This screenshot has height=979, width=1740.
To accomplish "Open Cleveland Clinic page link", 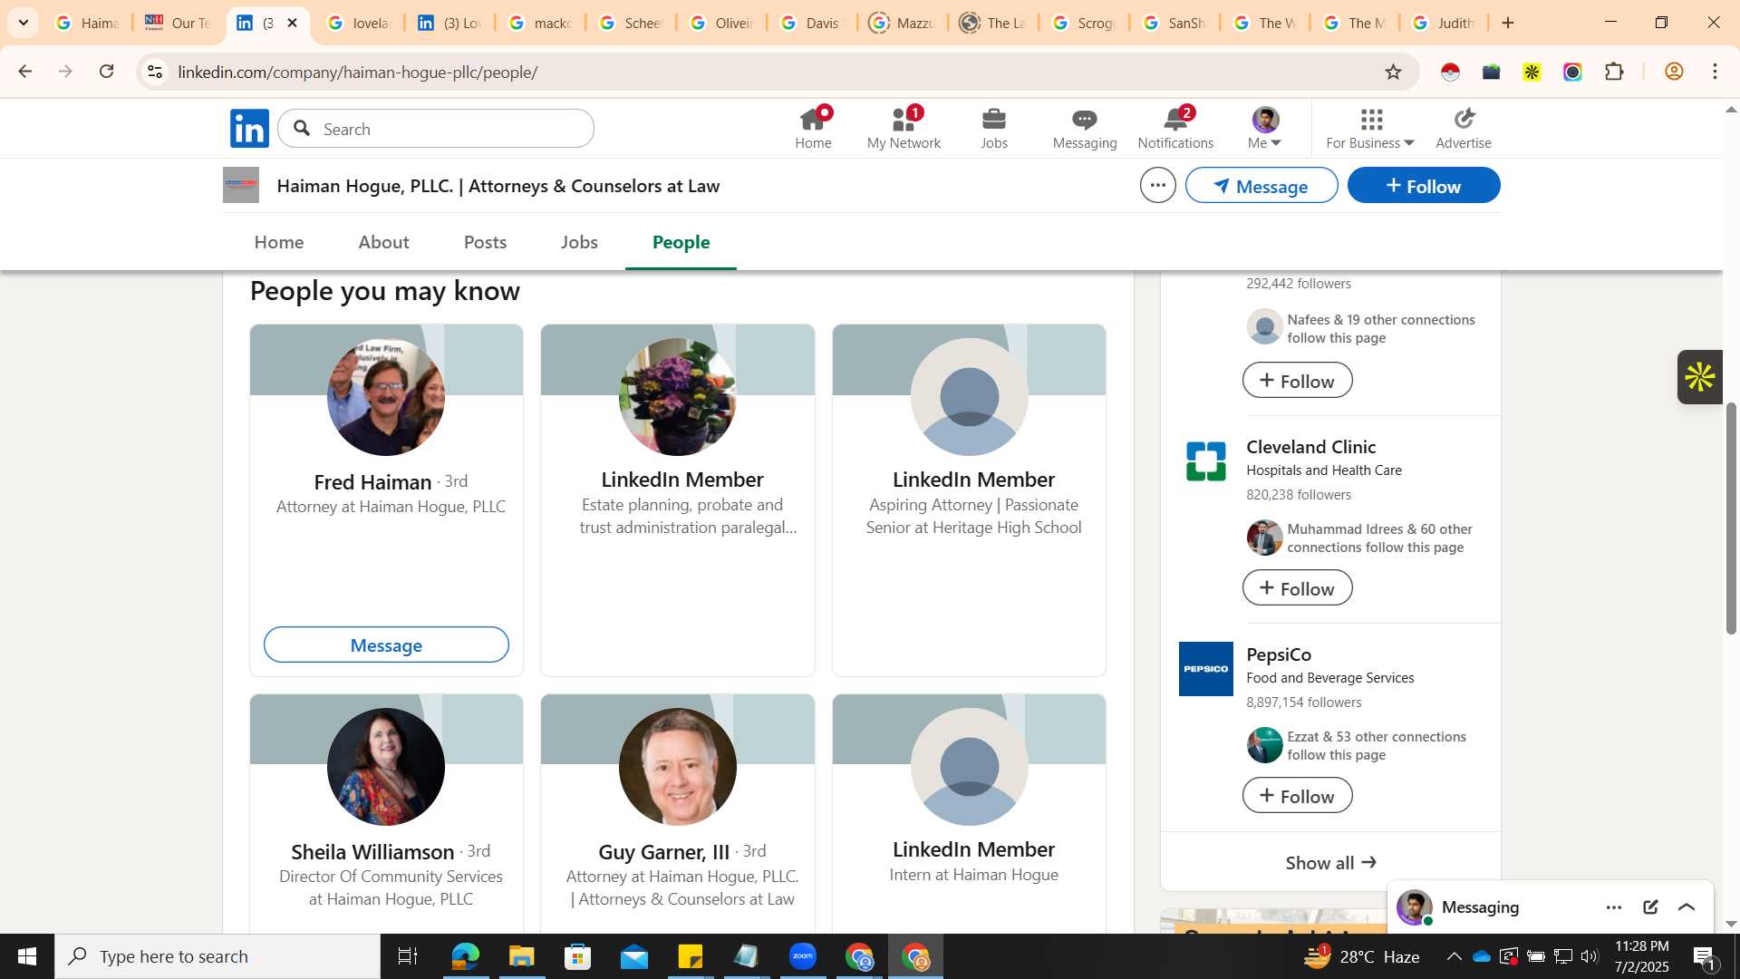I will pyautogui.click(x=1310, y=447).
